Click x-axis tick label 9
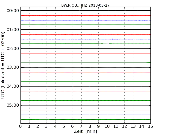This screenshot has height=137, width=171. [x=98, y=126]
